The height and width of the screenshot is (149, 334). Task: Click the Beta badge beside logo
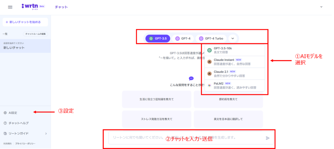pos(42,7)
